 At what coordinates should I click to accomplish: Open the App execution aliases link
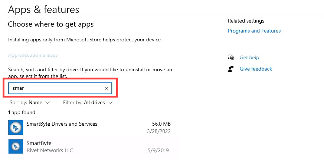(x=33, y=55)
